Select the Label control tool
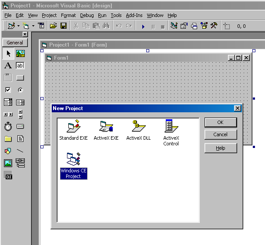 tap(8, 66)
